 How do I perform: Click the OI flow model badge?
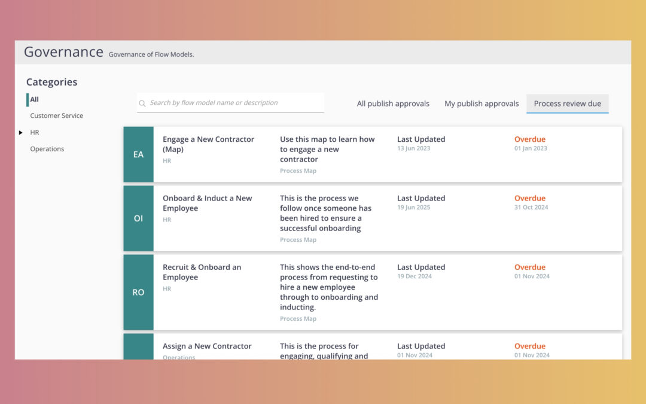point(138,218)
